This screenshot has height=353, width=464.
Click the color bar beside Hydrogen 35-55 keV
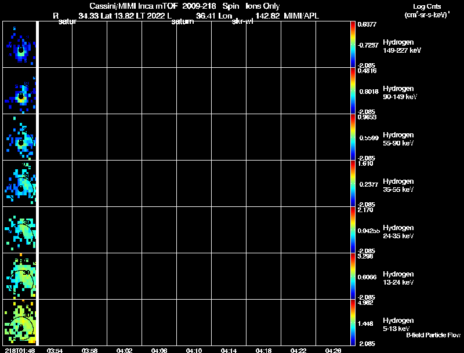pyautogui.click(x=353, y=184)
